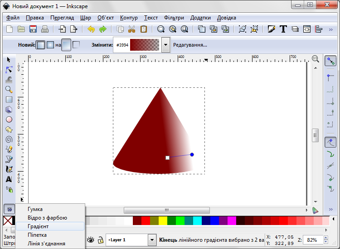Click Zoom to fit drawing icon
This screenshot has width=340, height=249.
pyautogui.click(x=173, y=29)
